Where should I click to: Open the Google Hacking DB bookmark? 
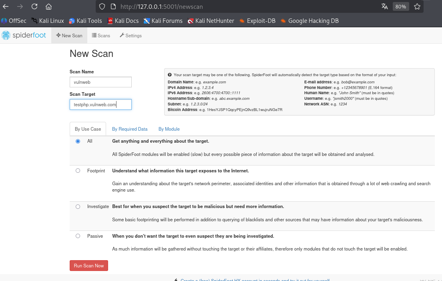pyautogui.click(x=309, y=21)
